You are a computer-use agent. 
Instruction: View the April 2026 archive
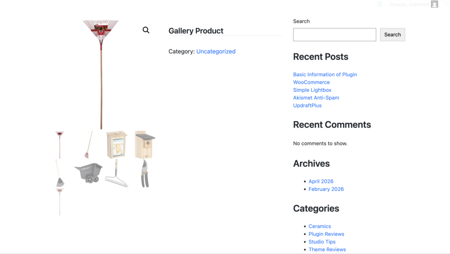tap(321, 181)
